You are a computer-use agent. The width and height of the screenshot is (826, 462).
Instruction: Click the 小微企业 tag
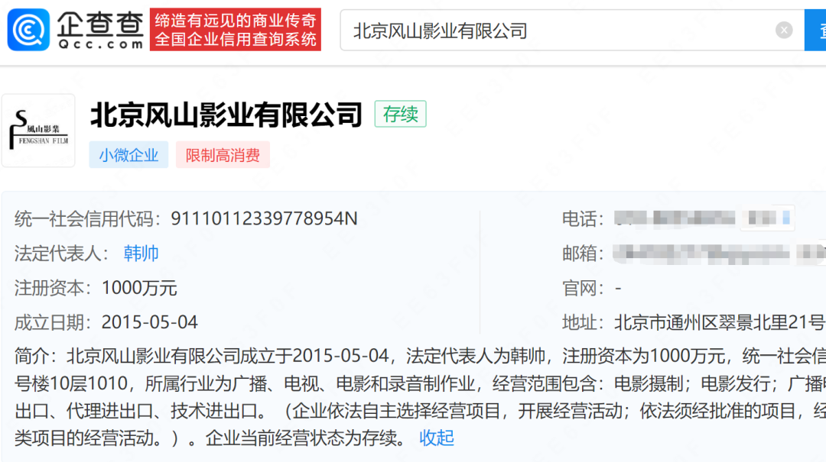pos(128,155)
